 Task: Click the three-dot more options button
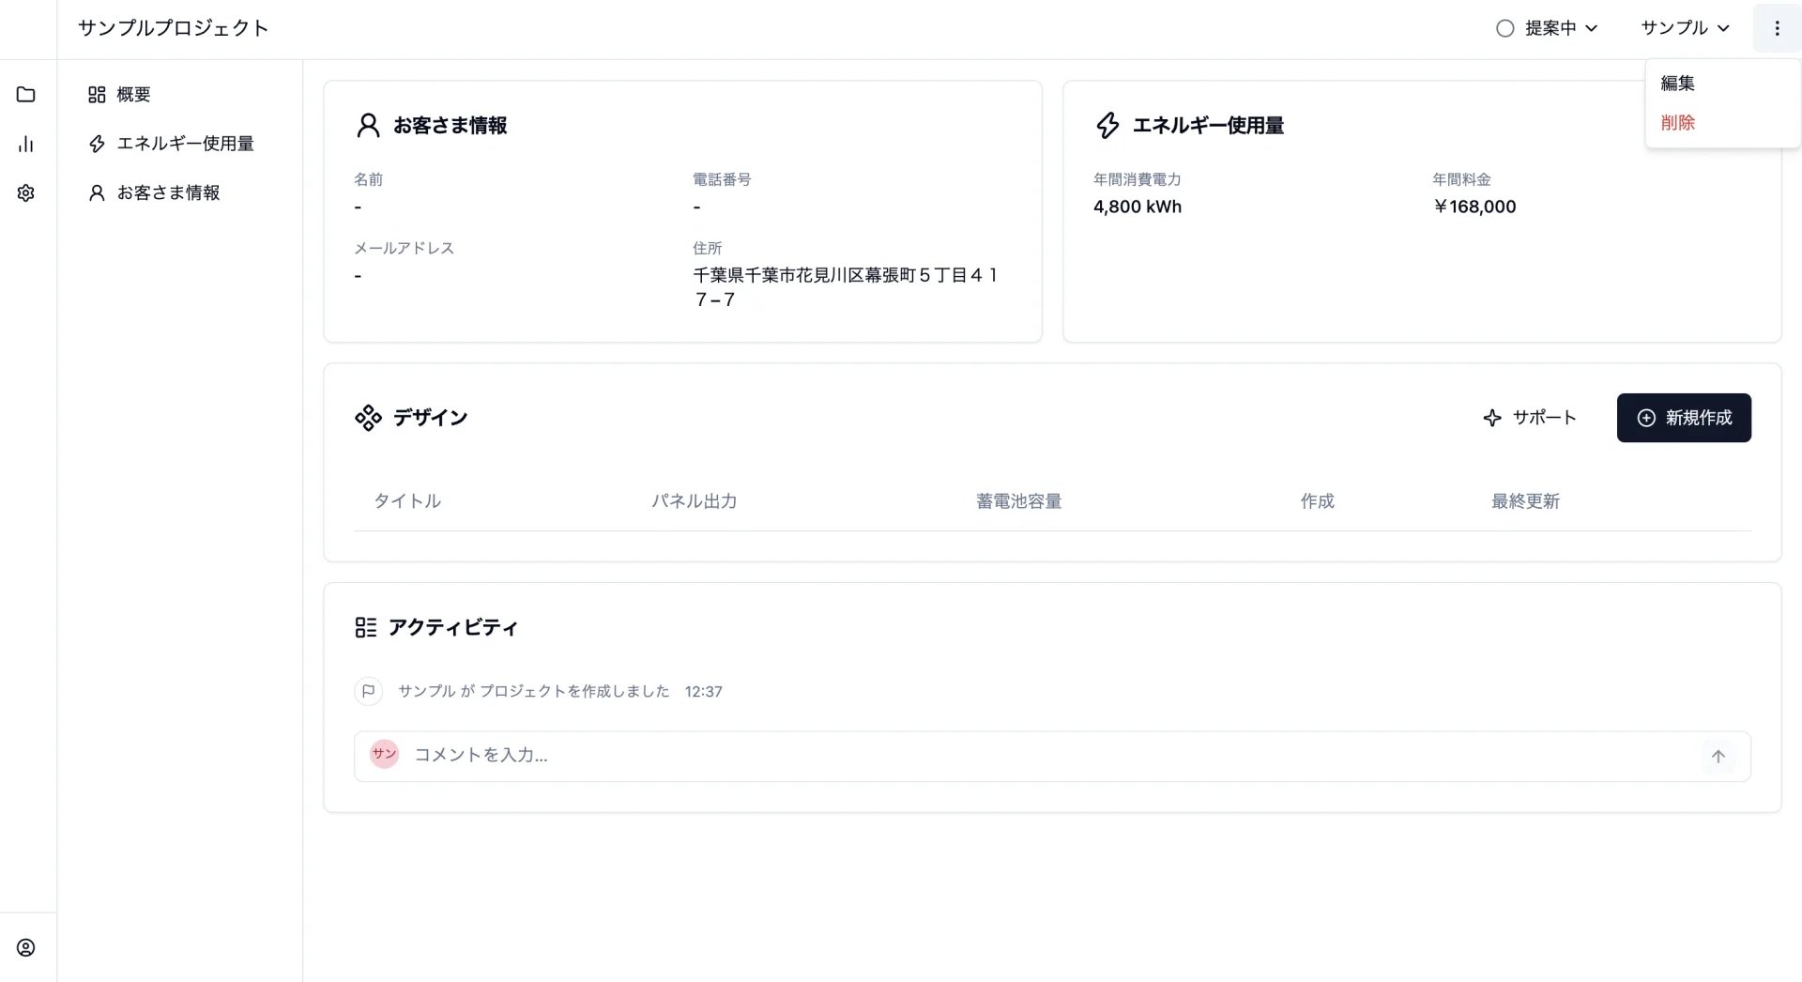coord(1777,28)
